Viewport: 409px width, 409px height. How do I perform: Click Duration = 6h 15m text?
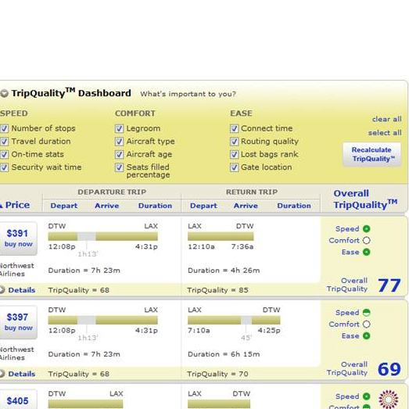[224, 354]
